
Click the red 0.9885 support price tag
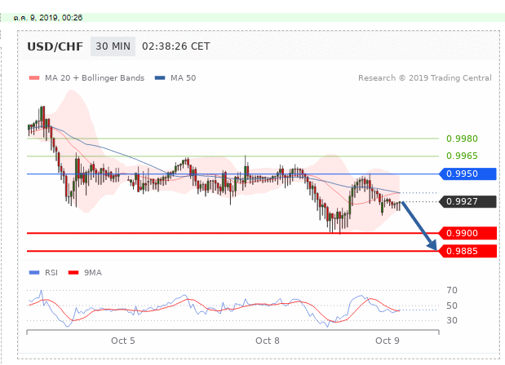[x=468, y=251]
